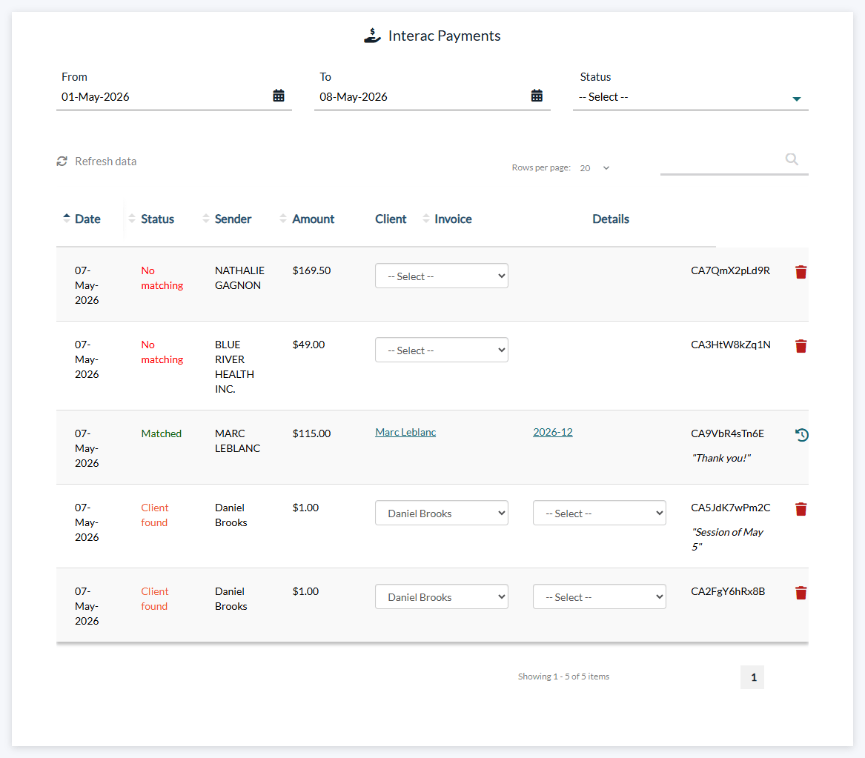Open invoice 2026-12 link

553,432
